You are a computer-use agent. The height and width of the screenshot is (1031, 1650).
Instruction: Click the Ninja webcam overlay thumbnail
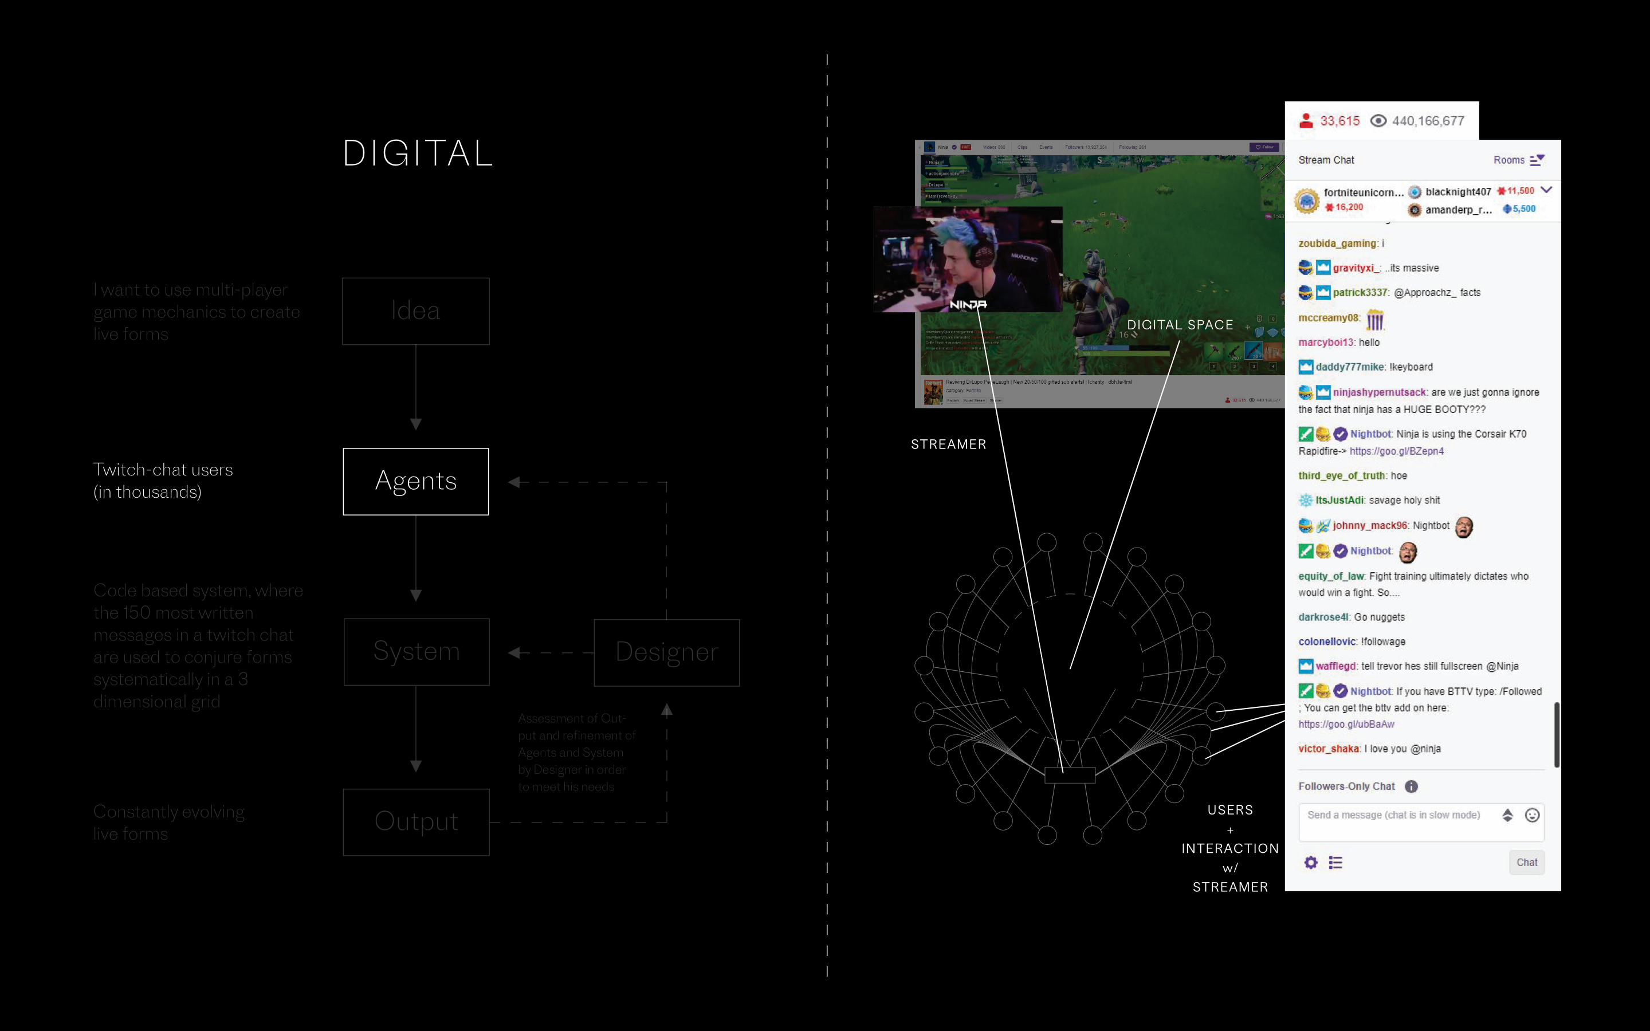[x=968, y=259]
